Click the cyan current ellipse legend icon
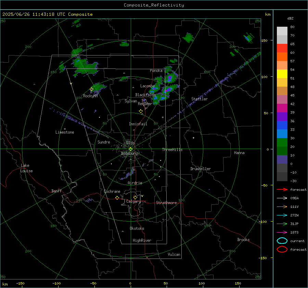 (x=282, y=241)
